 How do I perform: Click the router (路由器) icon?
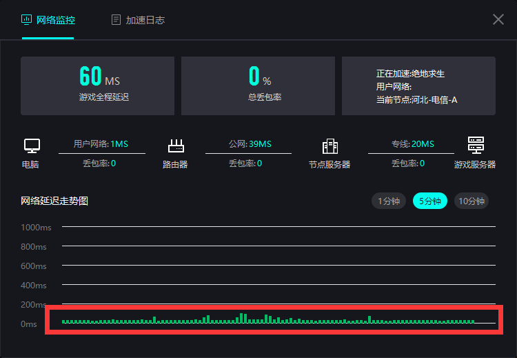(x=176, y=146)
